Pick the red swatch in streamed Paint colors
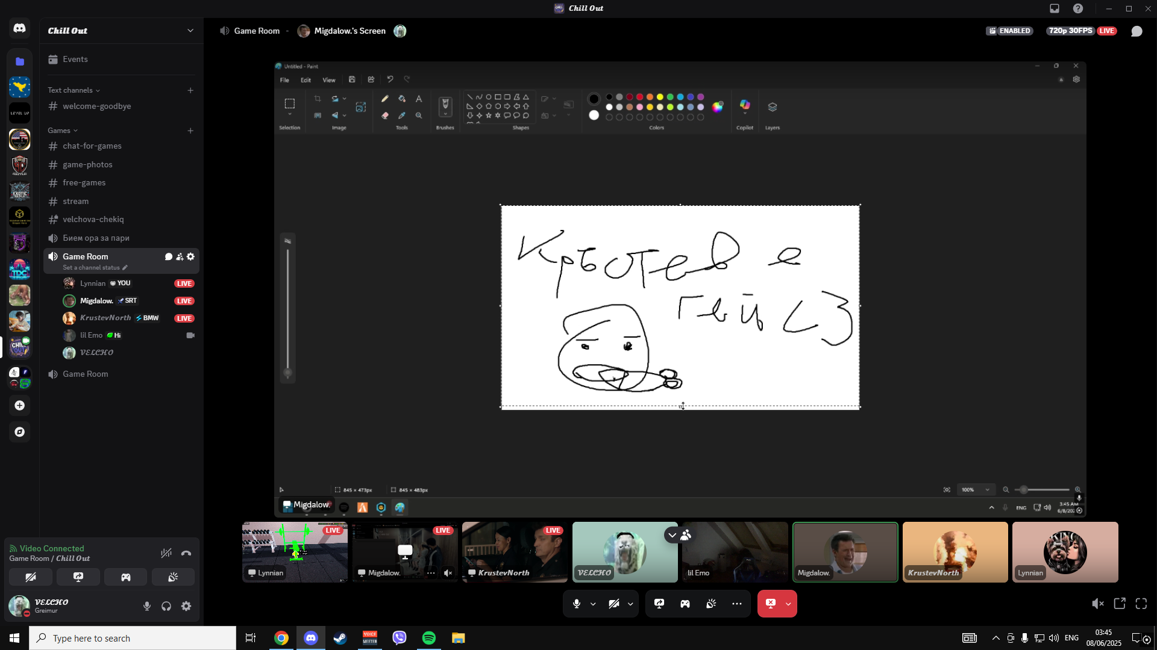The width and height of the screenshot is (1157, 650). coord(639,97)
